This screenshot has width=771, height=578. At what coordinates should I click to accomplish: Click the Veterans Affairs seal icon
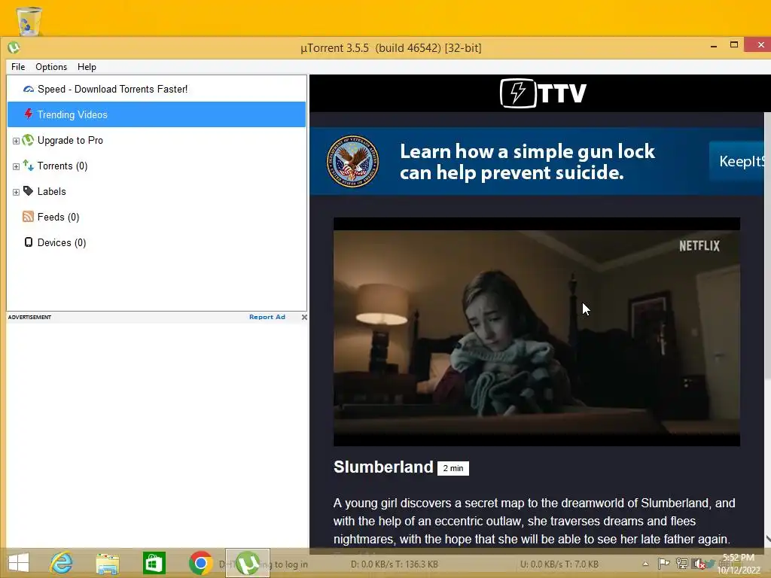[x=353, y=161]
